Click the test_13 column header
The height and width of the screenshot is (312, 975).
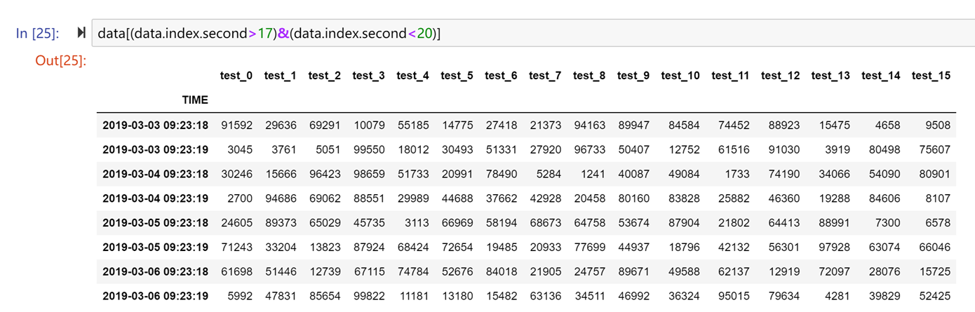coord(831,76)
